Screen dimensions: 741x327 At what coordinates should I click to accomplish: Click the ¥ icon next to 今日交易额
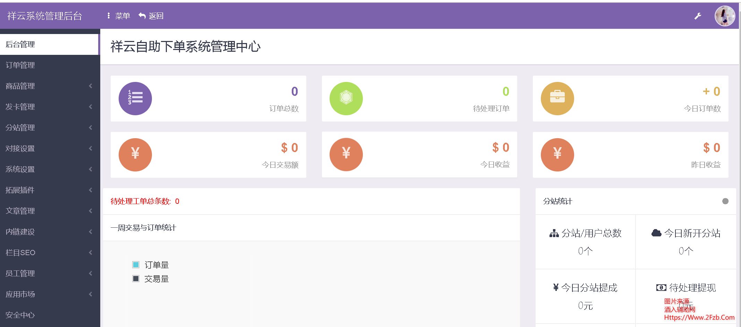[135, 154]
